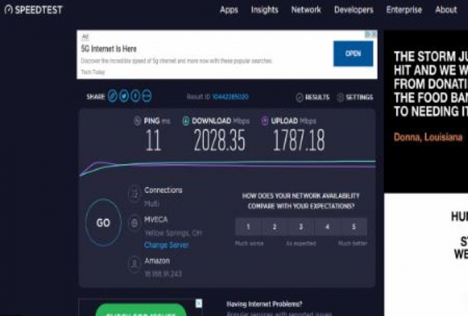Screen dimensions: 468x316
Task: Click the OPEN button in 5G ad
Action: click(x=353, y=54)
